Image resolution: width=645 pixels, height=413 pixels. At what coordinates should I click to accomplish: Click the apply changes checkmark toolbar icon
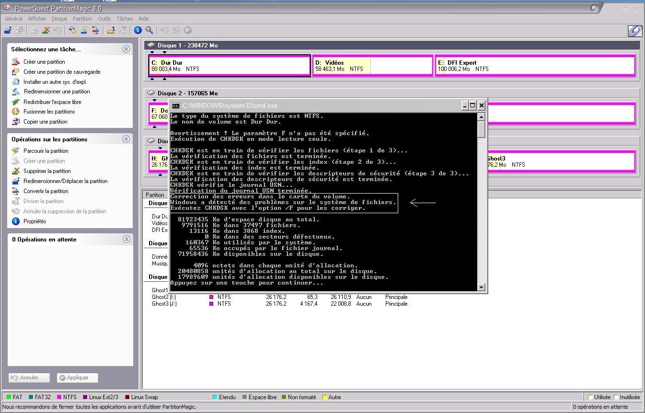point(188,30)
